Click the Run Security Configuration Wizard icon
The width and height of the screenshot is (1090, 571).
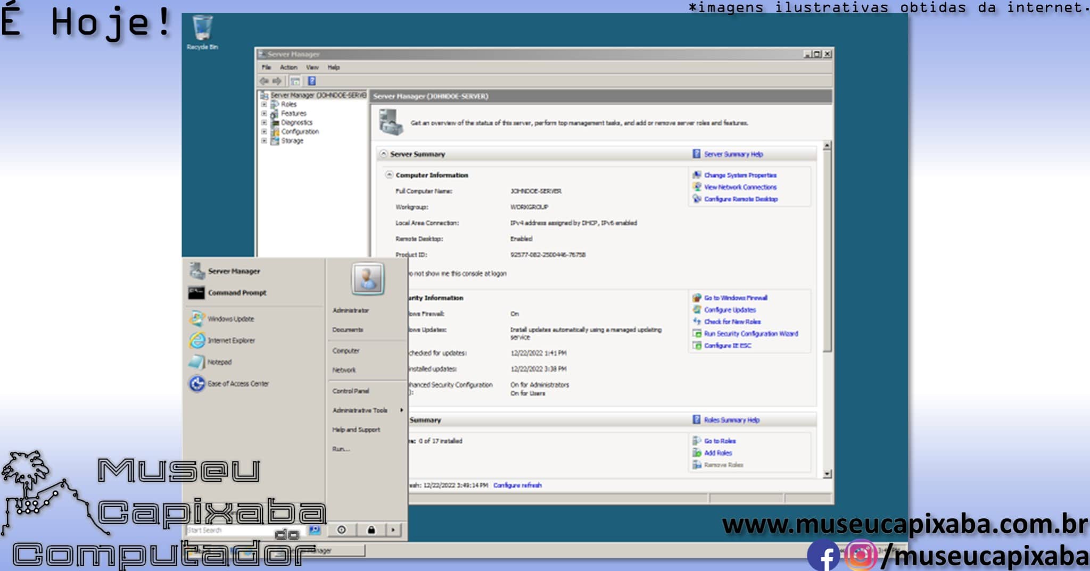point(696,333)
